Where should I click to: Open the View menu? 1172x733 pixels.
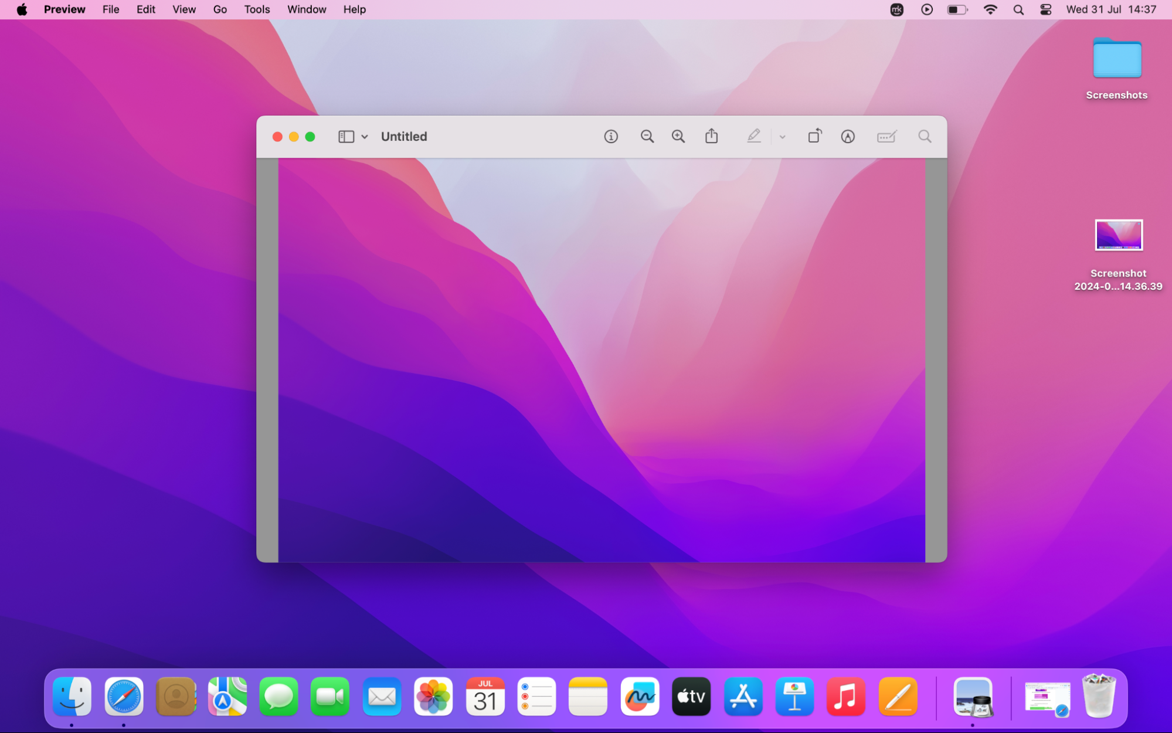(184, 9)
